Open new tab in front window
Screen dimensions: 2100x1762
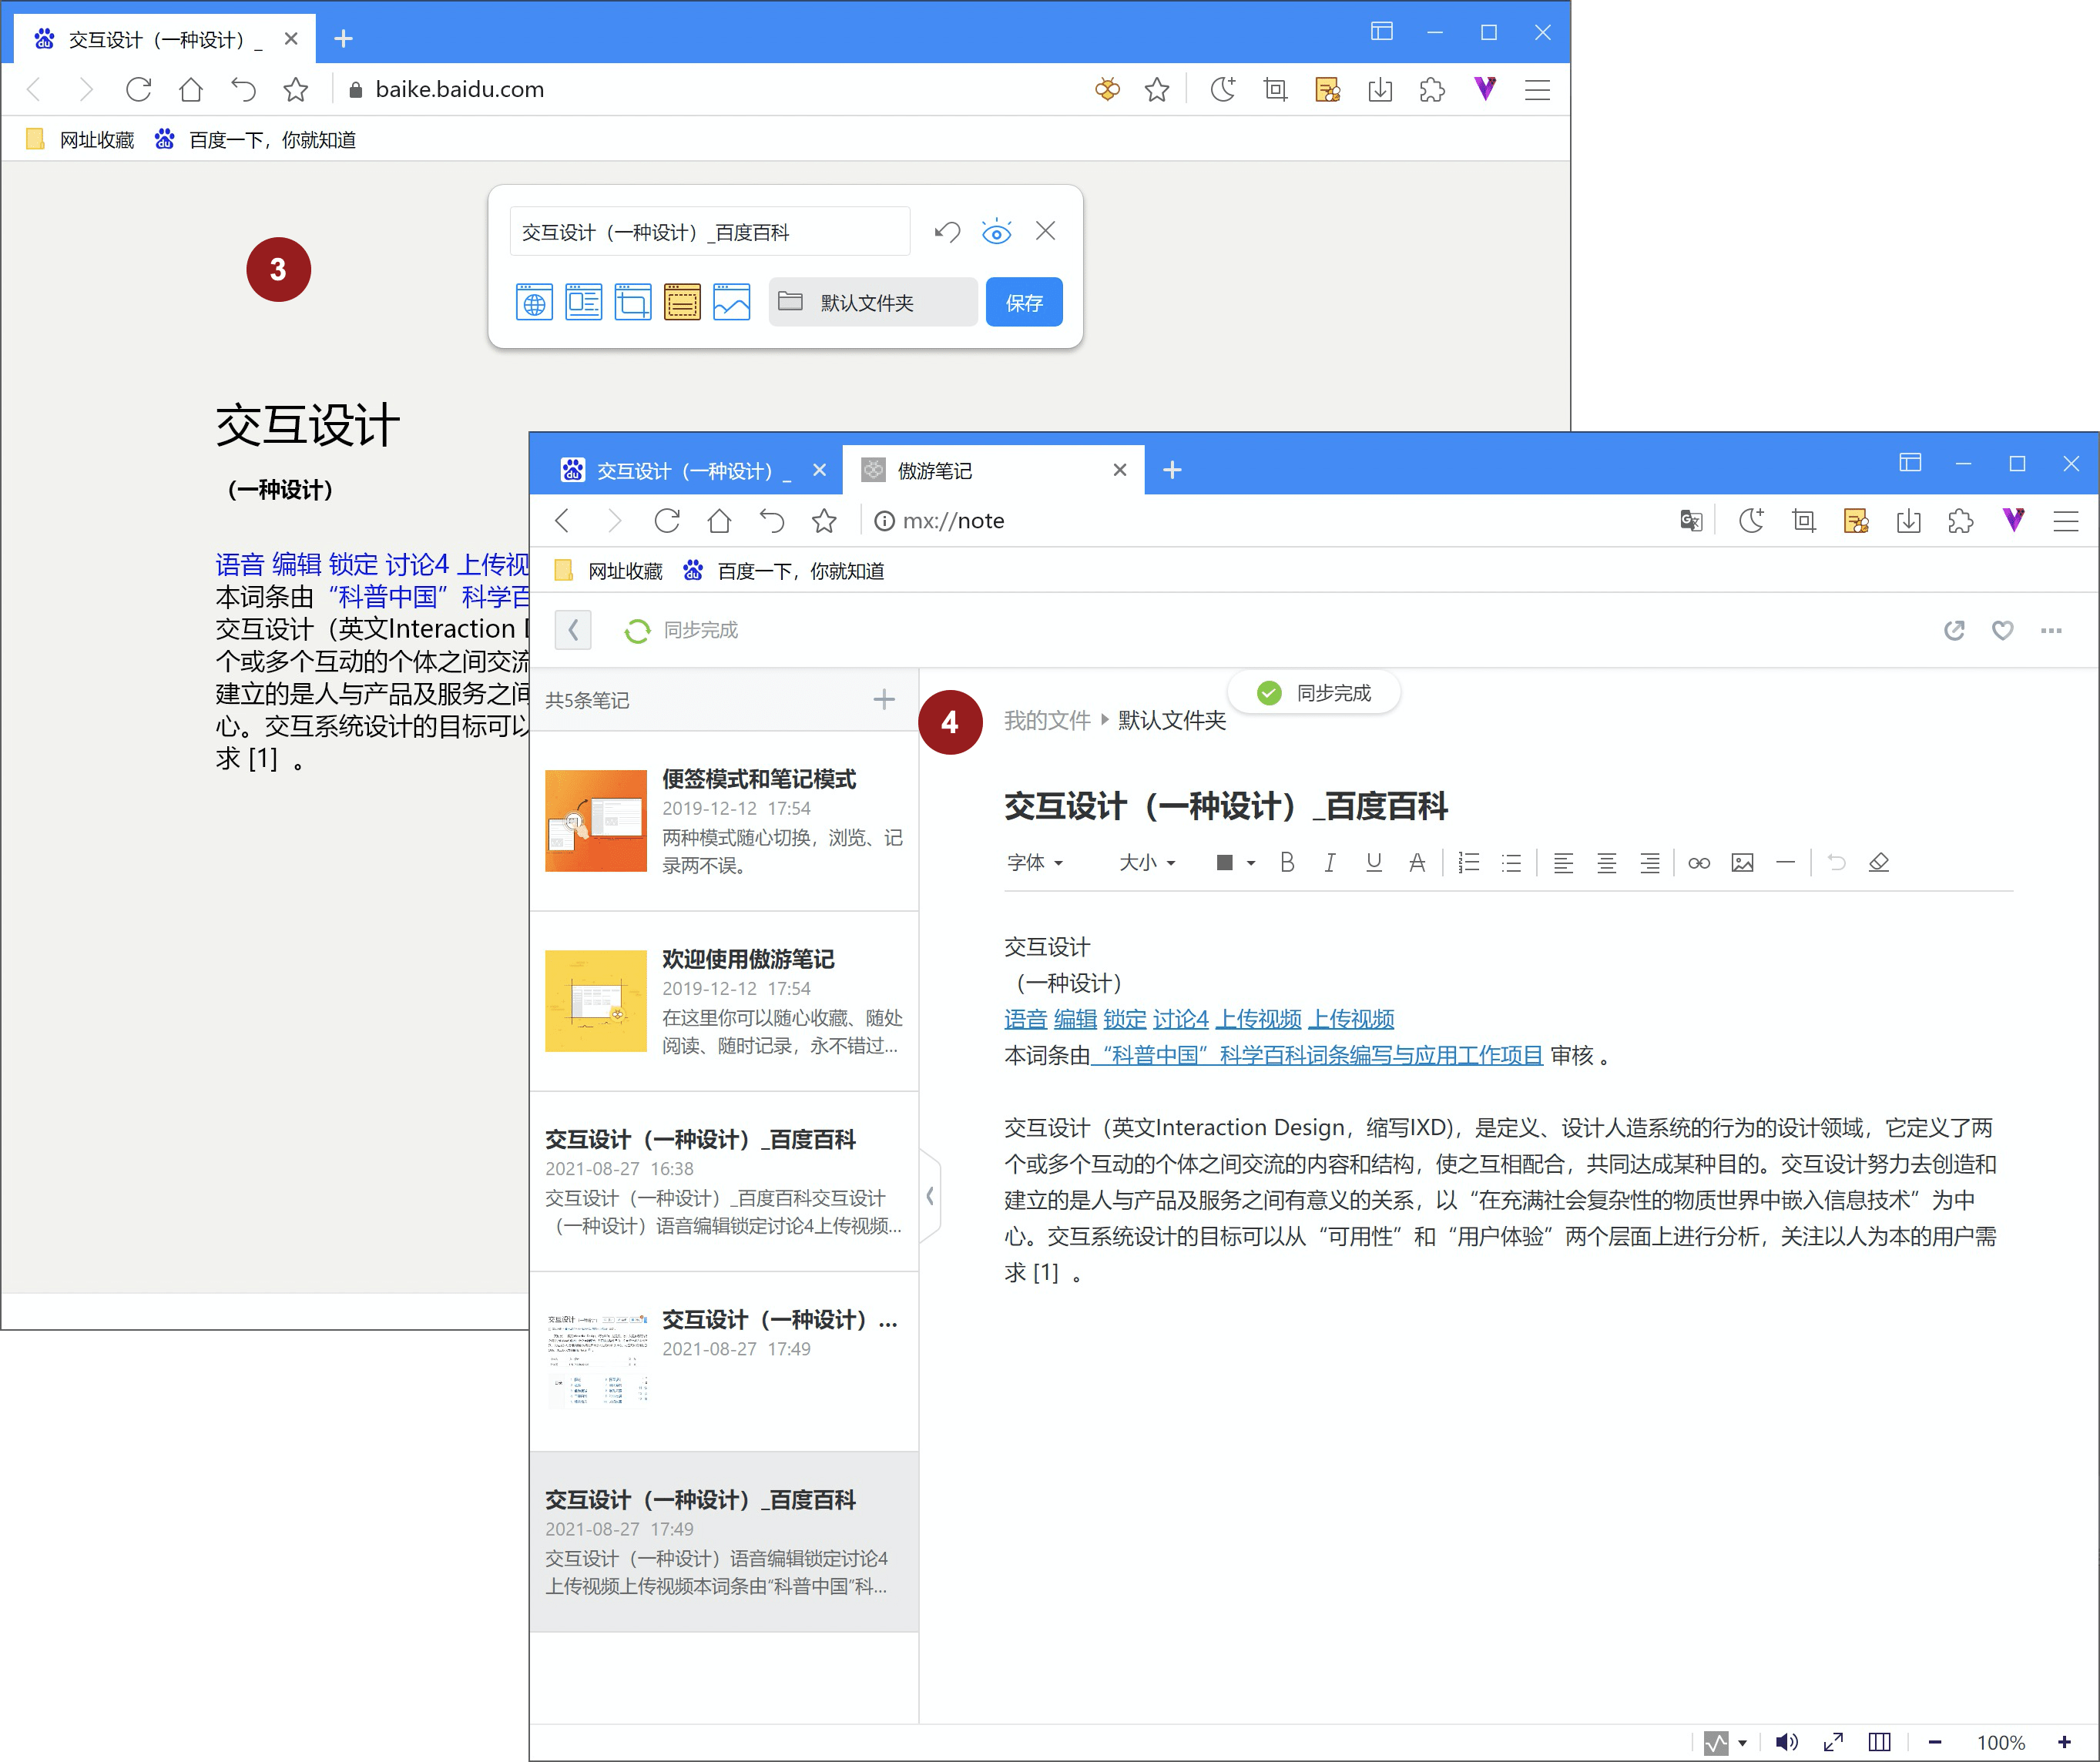point(1172,470)
